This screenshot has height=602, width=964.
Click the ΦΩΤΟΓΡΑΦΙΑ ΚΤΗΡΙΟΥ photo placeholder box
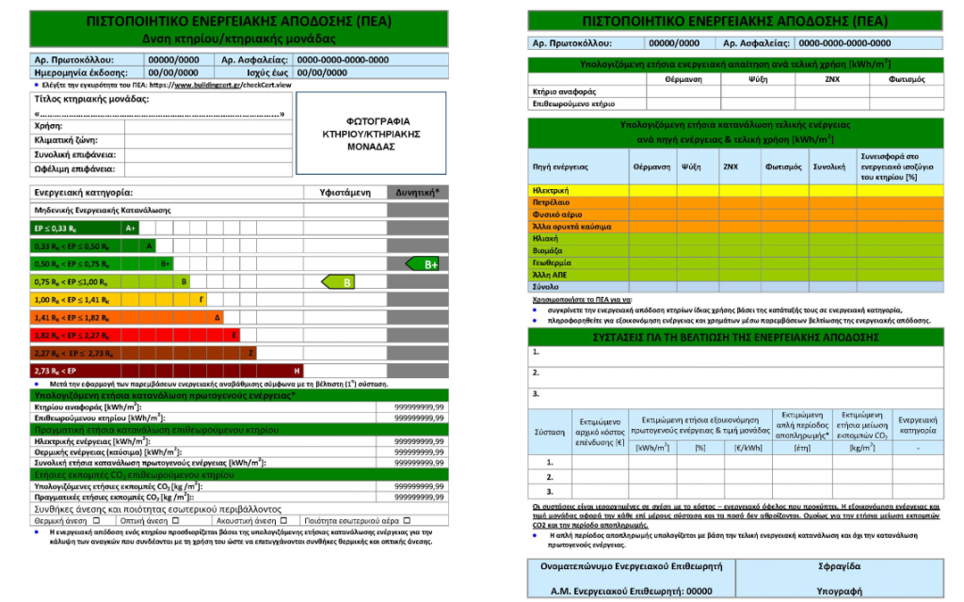372,135
